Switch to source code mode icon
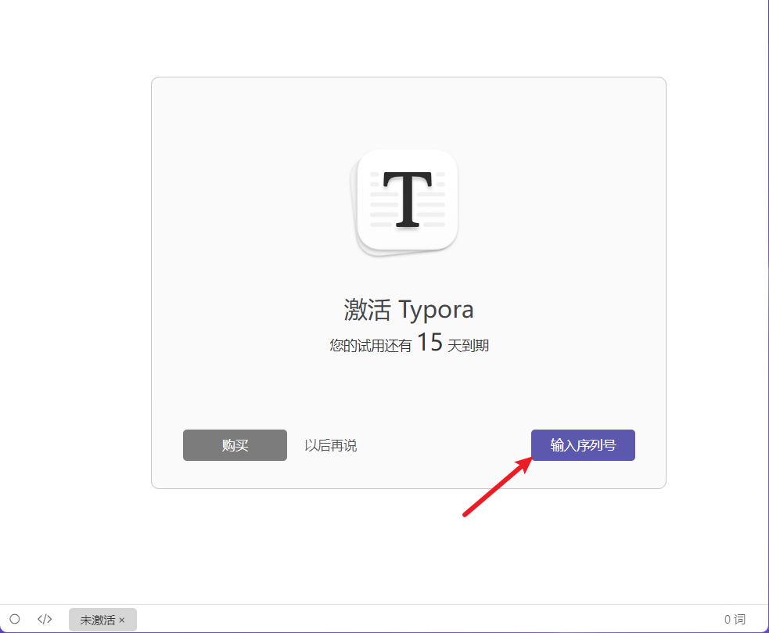The height and width of the screenshot is (633, 769). (45, 619)
